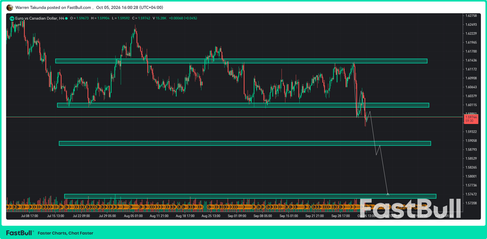Click the high value 'H = 1.59904'

click(x=100, y=18)
